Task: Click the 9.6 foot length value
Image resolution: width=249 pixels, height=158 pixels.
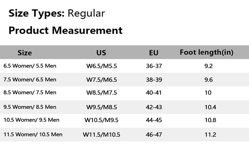Action: pyautogui.click(x=208, y=80)
